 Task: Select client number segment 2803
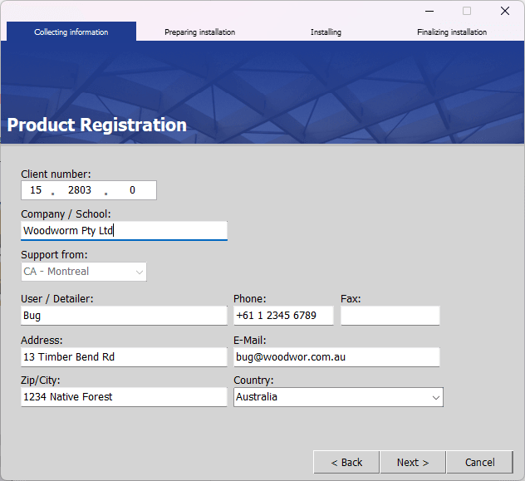80,190
